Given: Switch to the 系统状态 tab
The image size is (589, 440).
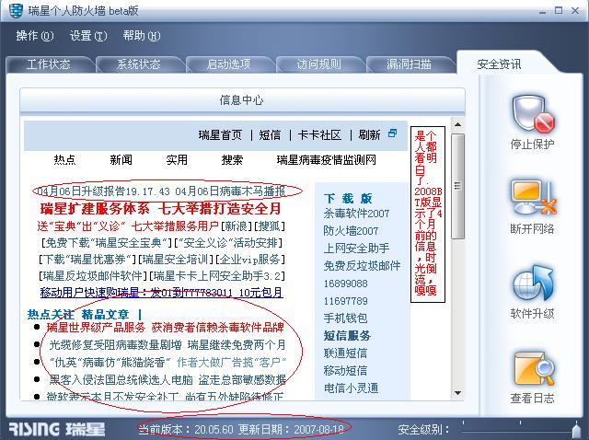Looking at the screenshot, I should click(x=139, y=64).
